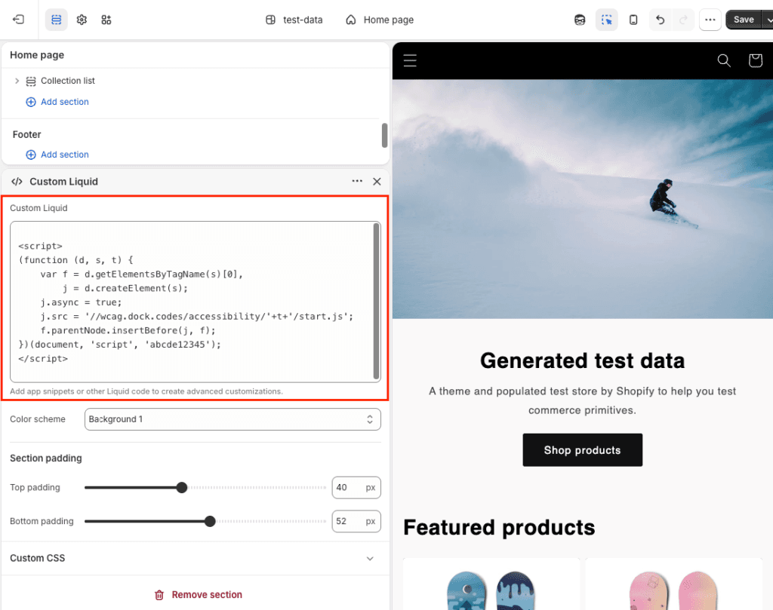The image size is (773, 610).
Task: Select the Sections panel icon
Action: pyautogui.click(x=57, y=20)
